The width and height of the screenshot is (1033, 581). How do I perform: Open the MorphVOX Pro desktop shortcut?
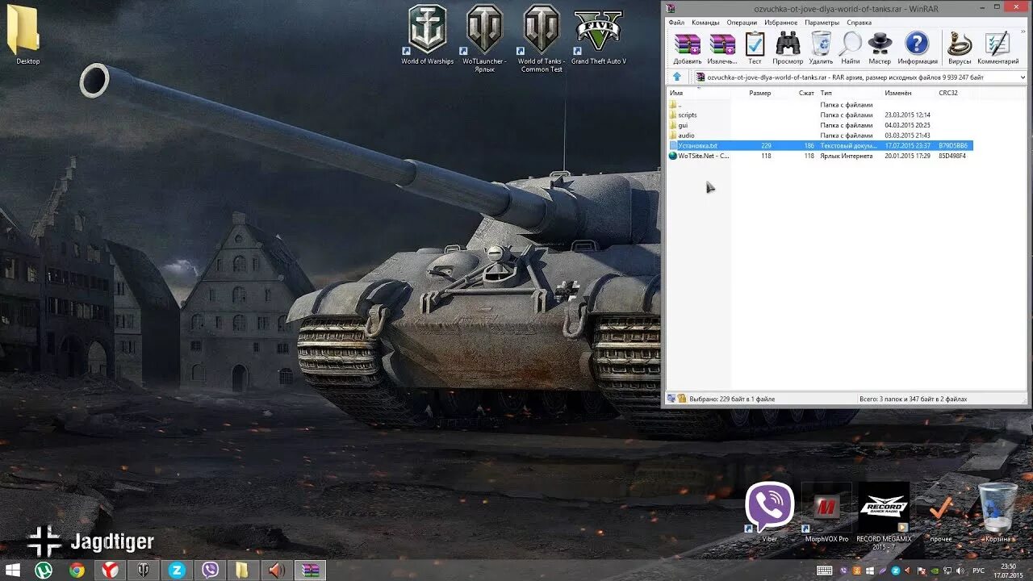pos(826,512)
